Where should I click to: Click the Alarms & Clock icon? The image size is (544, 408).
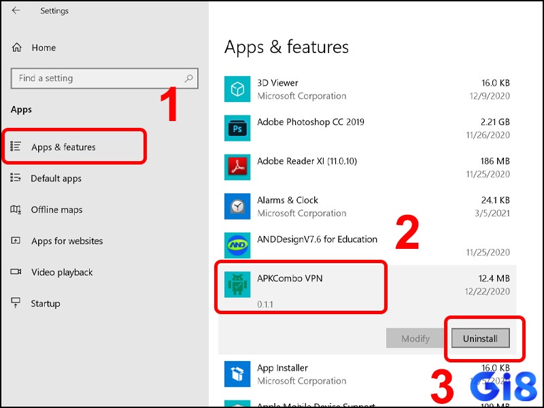click(237, 207)
